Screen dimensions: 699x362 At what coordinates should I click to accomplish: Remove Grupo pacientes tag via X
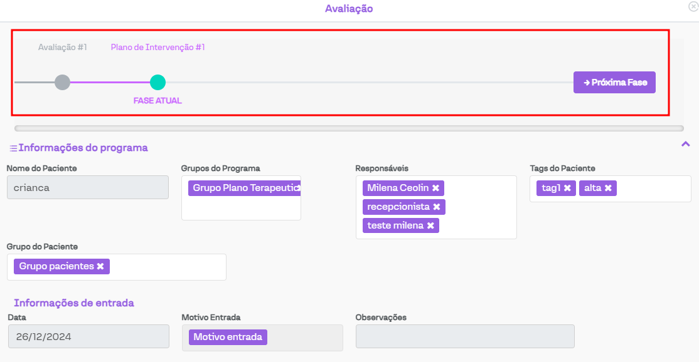click(x=100, y=266)
